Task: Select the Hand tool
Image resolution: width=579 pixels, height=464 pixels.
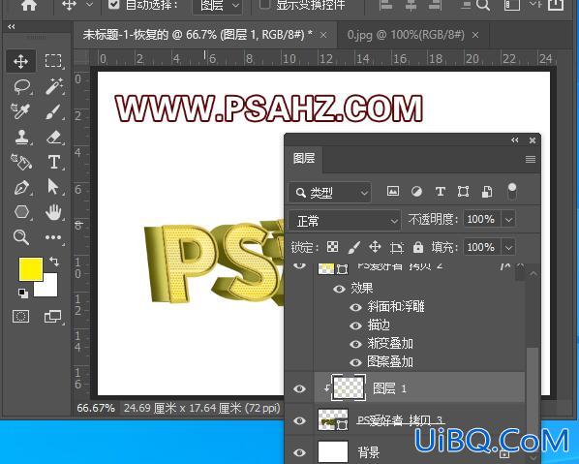Action: (53, 212)
